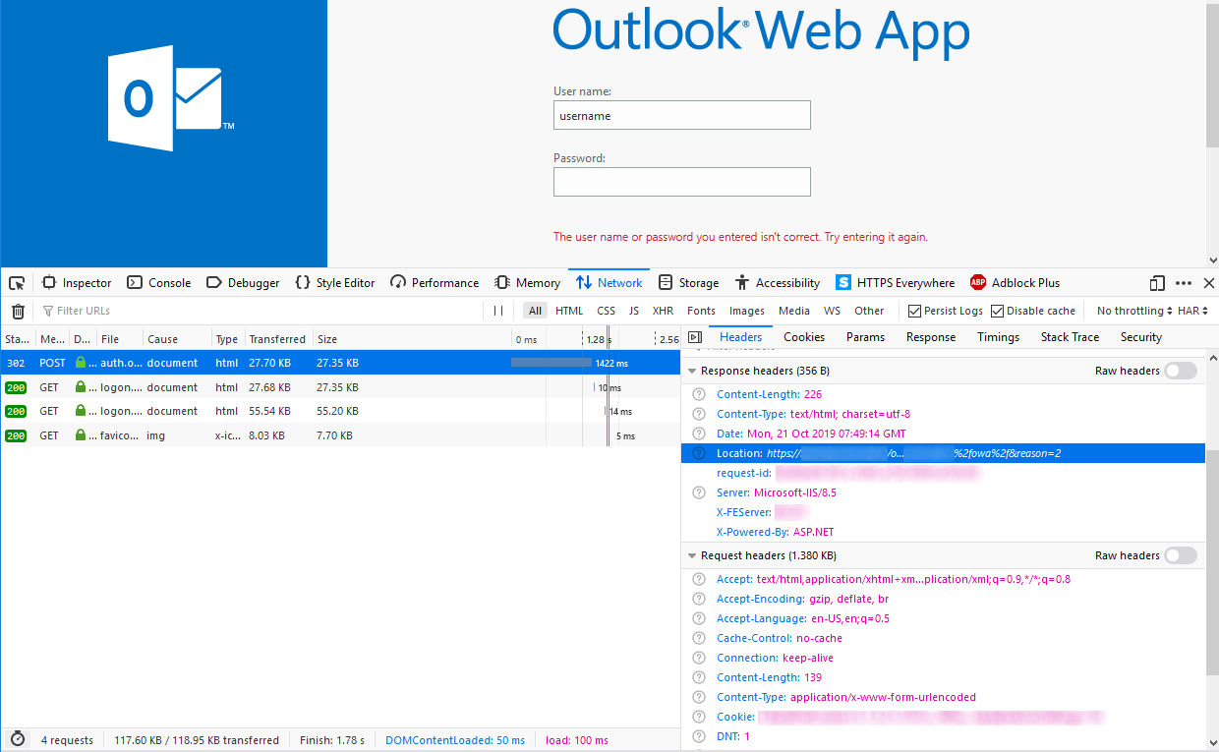Select the X-Powered-By ASP.NET header

[x=775, y=532]
